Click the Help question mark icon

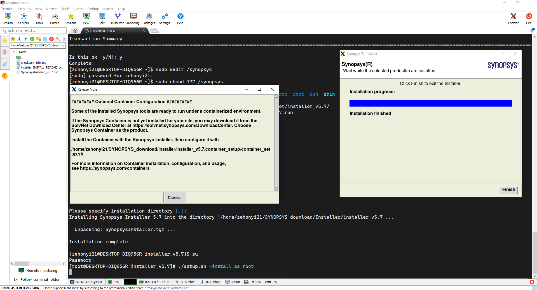[180, 19]
